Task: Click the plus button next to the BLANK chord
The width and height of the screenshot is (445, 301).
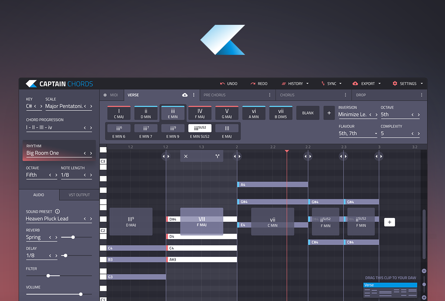Action: [x=329, y=113]
